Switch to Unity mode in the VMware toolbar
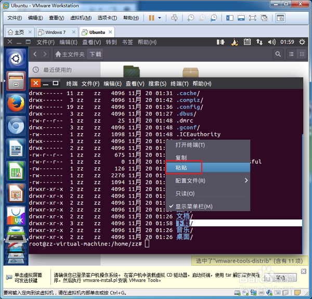 coord(264,18)
